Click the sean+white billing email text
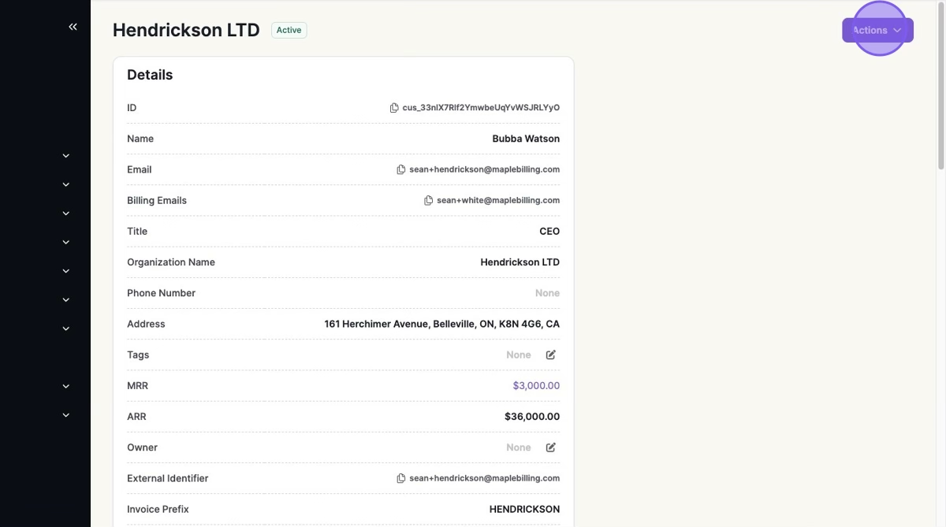Screen dimensions: 946x527 click(x=498, y=201)
